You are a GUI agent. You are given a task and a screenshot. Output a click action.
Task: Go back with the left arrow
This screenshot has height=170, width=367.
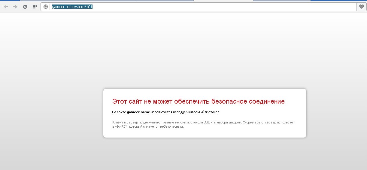(x=6, y=7)
